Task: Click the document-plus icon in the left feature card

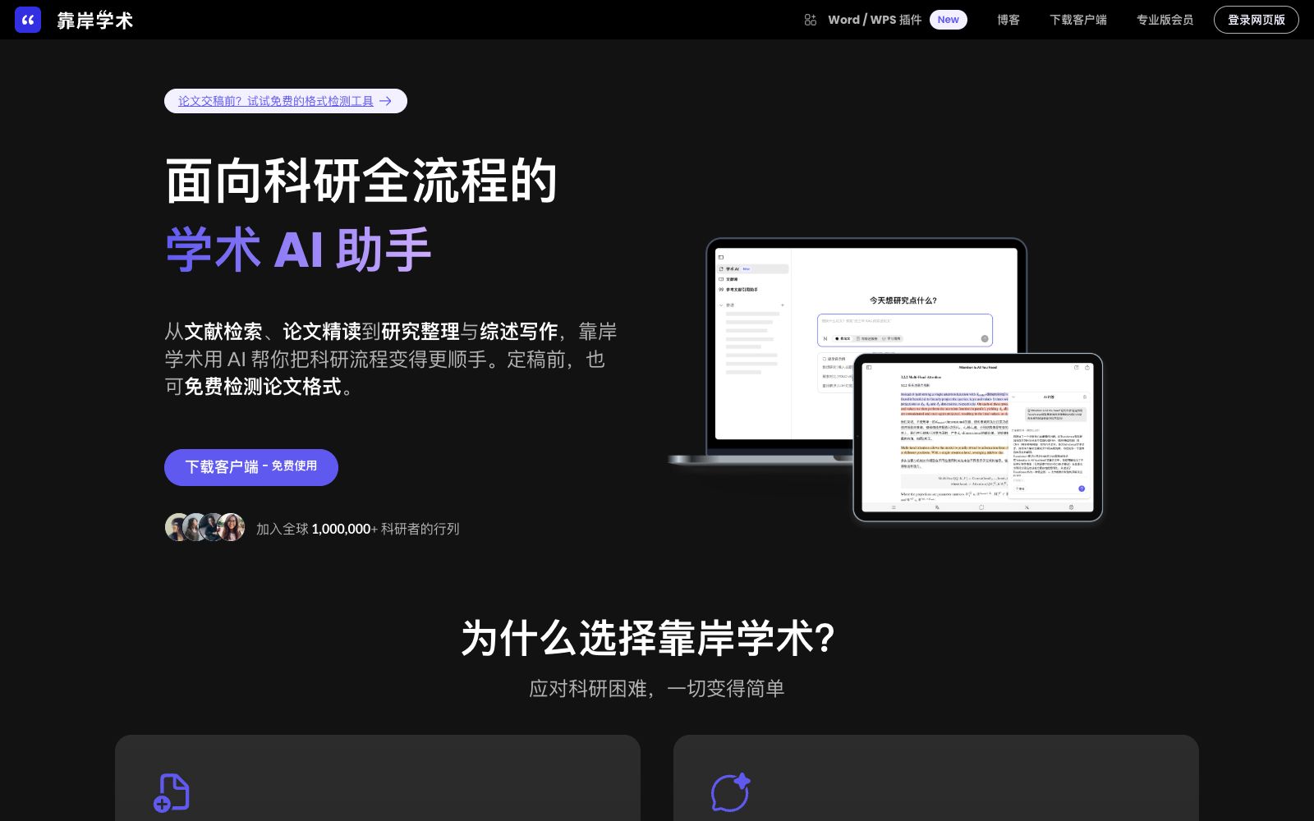Action: 172,793
